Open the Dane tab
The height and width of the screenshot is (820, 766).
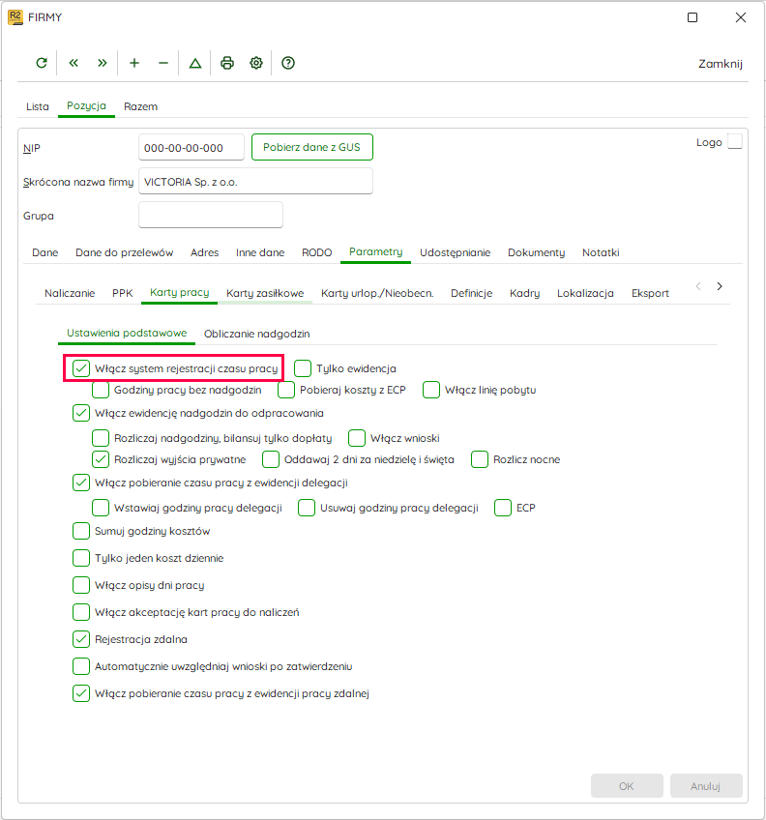point(45,252)
